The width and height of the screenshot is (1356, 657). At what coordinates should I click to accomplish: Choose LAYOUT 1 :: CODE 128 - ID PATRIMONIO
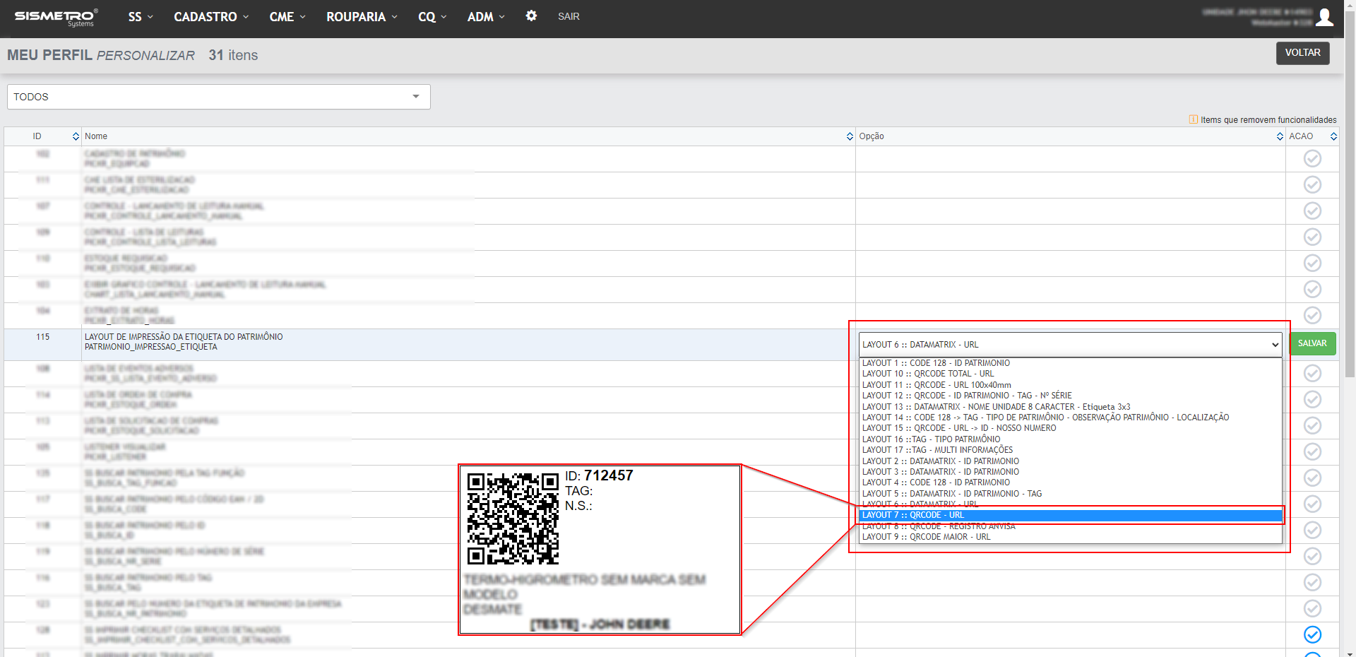[x=1071, y=363]
